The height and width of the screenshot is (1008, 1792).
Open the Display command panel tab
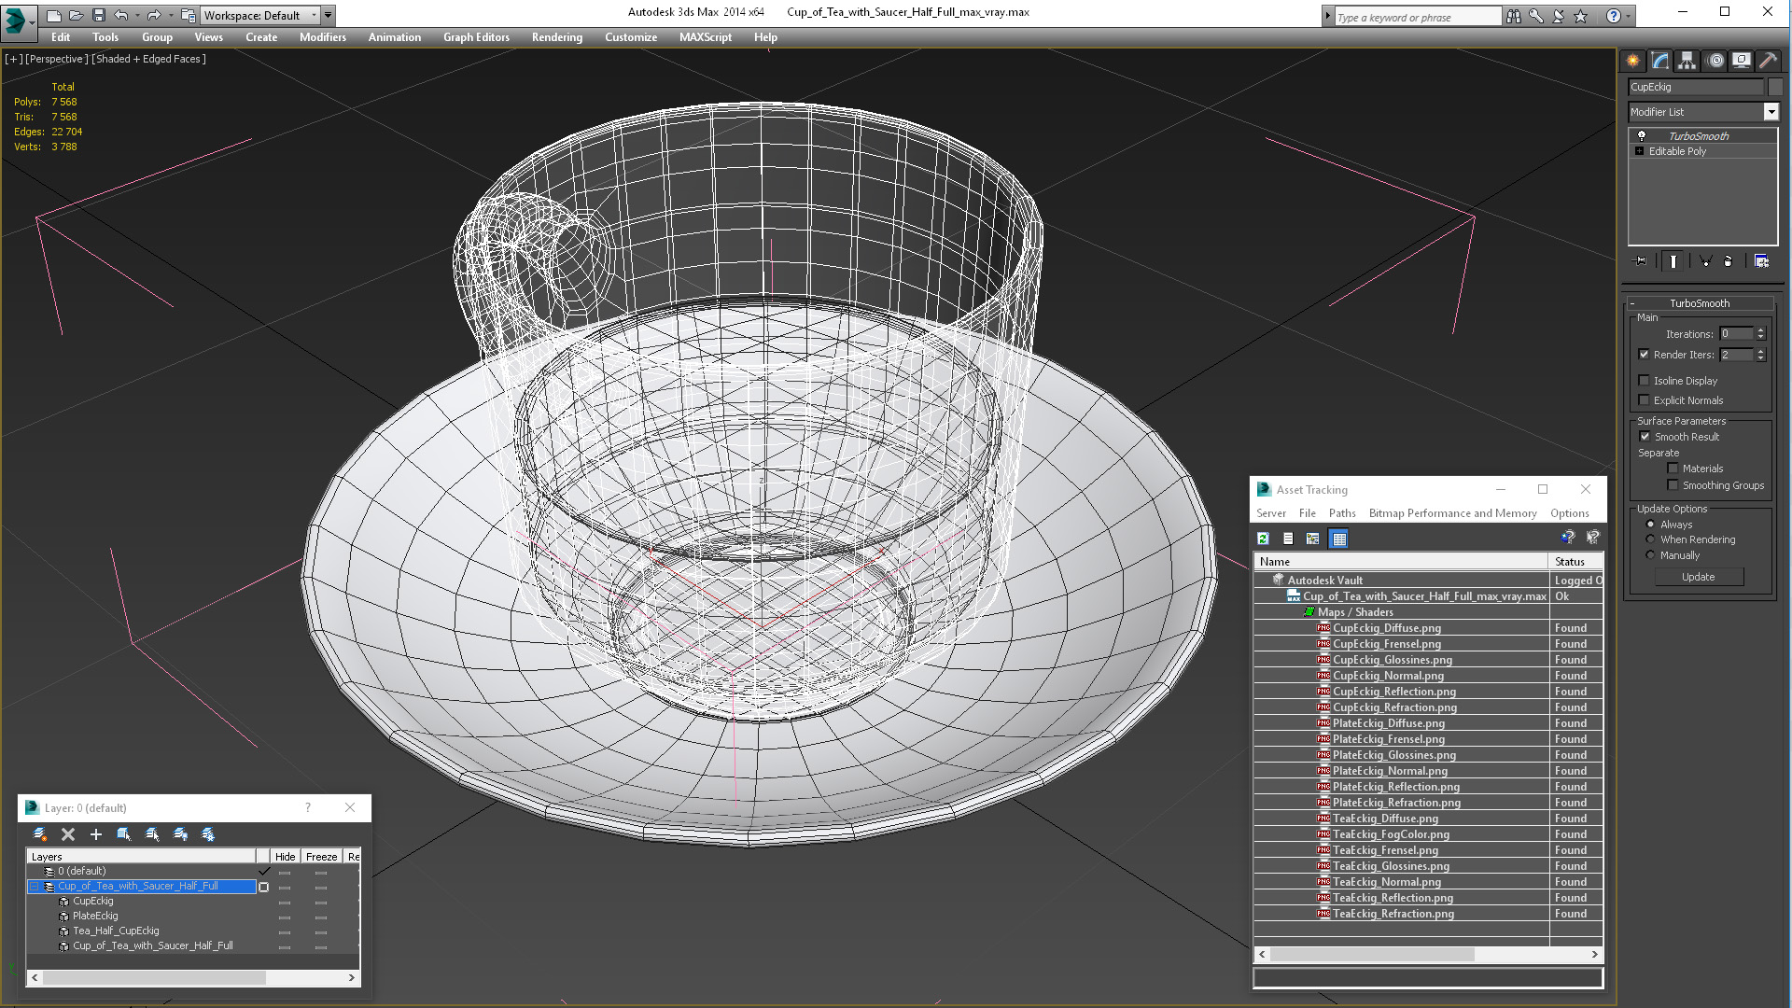(x=1742, y=61)
